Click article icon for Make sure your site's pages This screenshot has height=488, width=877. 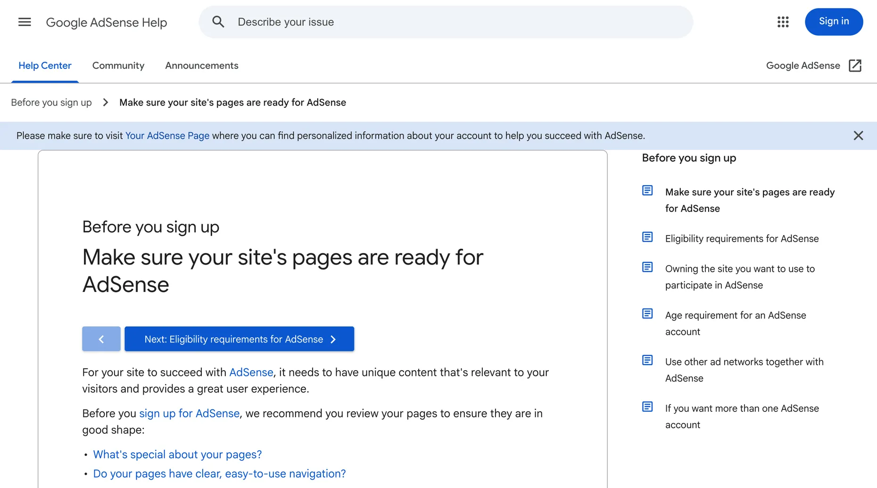pyautogui.click(x=647, y=190)
